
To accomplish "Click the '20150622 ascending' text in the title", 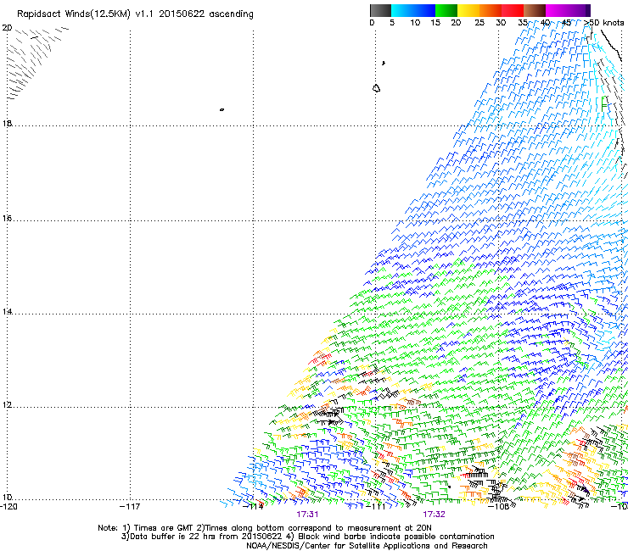I will [206, 14].
